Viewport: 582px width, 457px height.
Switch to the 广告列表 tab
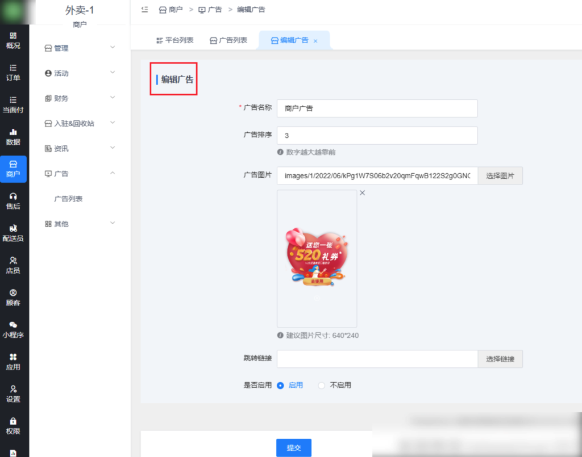click(229, 40)
